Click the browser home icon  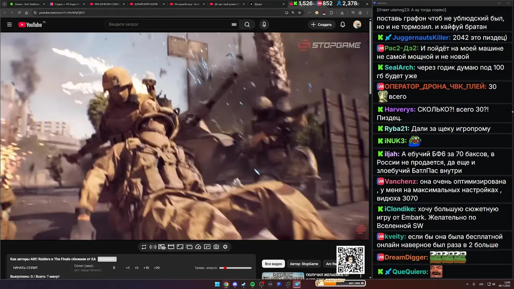point(27,12)
